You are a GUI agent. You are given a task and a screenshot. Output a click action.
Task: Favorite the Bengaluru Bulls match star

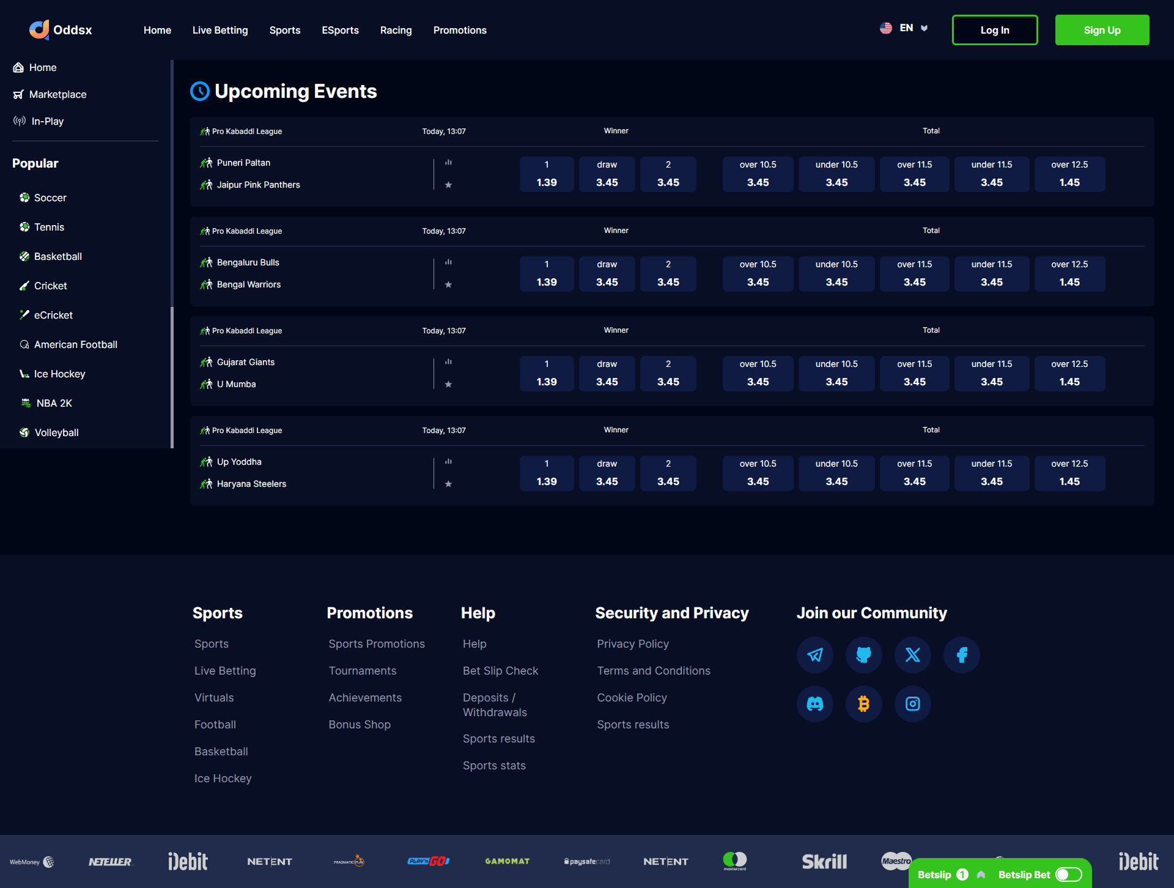click(448, 284)
